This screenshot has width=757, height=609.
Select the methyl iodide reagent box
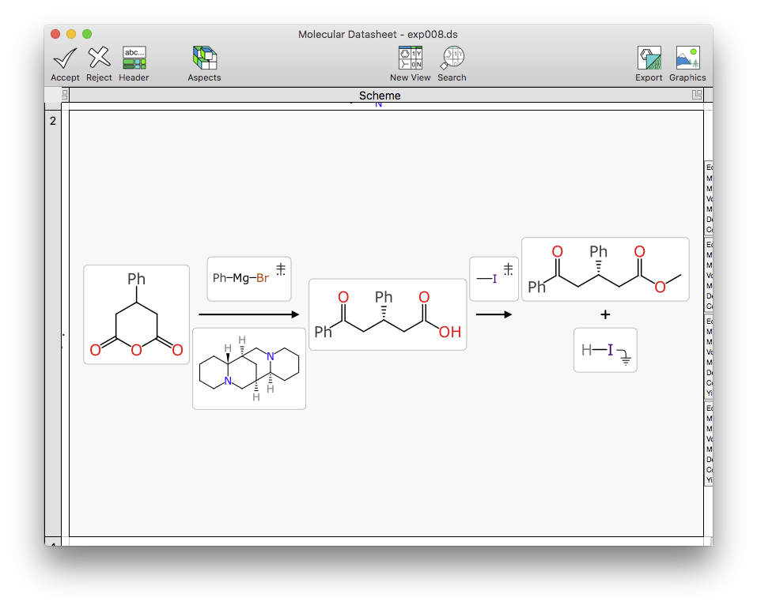tap(494, 279)
